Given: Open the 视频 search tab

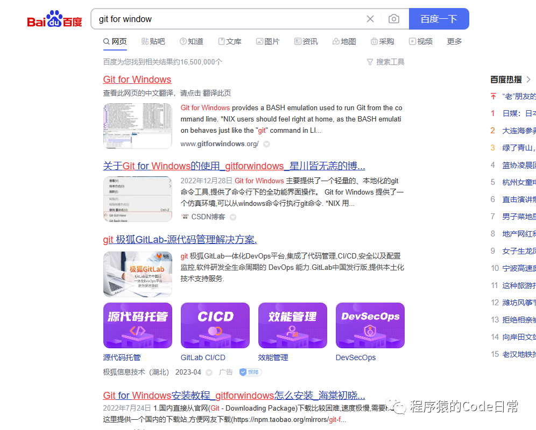Looking at the screenshot, I should [421, 41].
